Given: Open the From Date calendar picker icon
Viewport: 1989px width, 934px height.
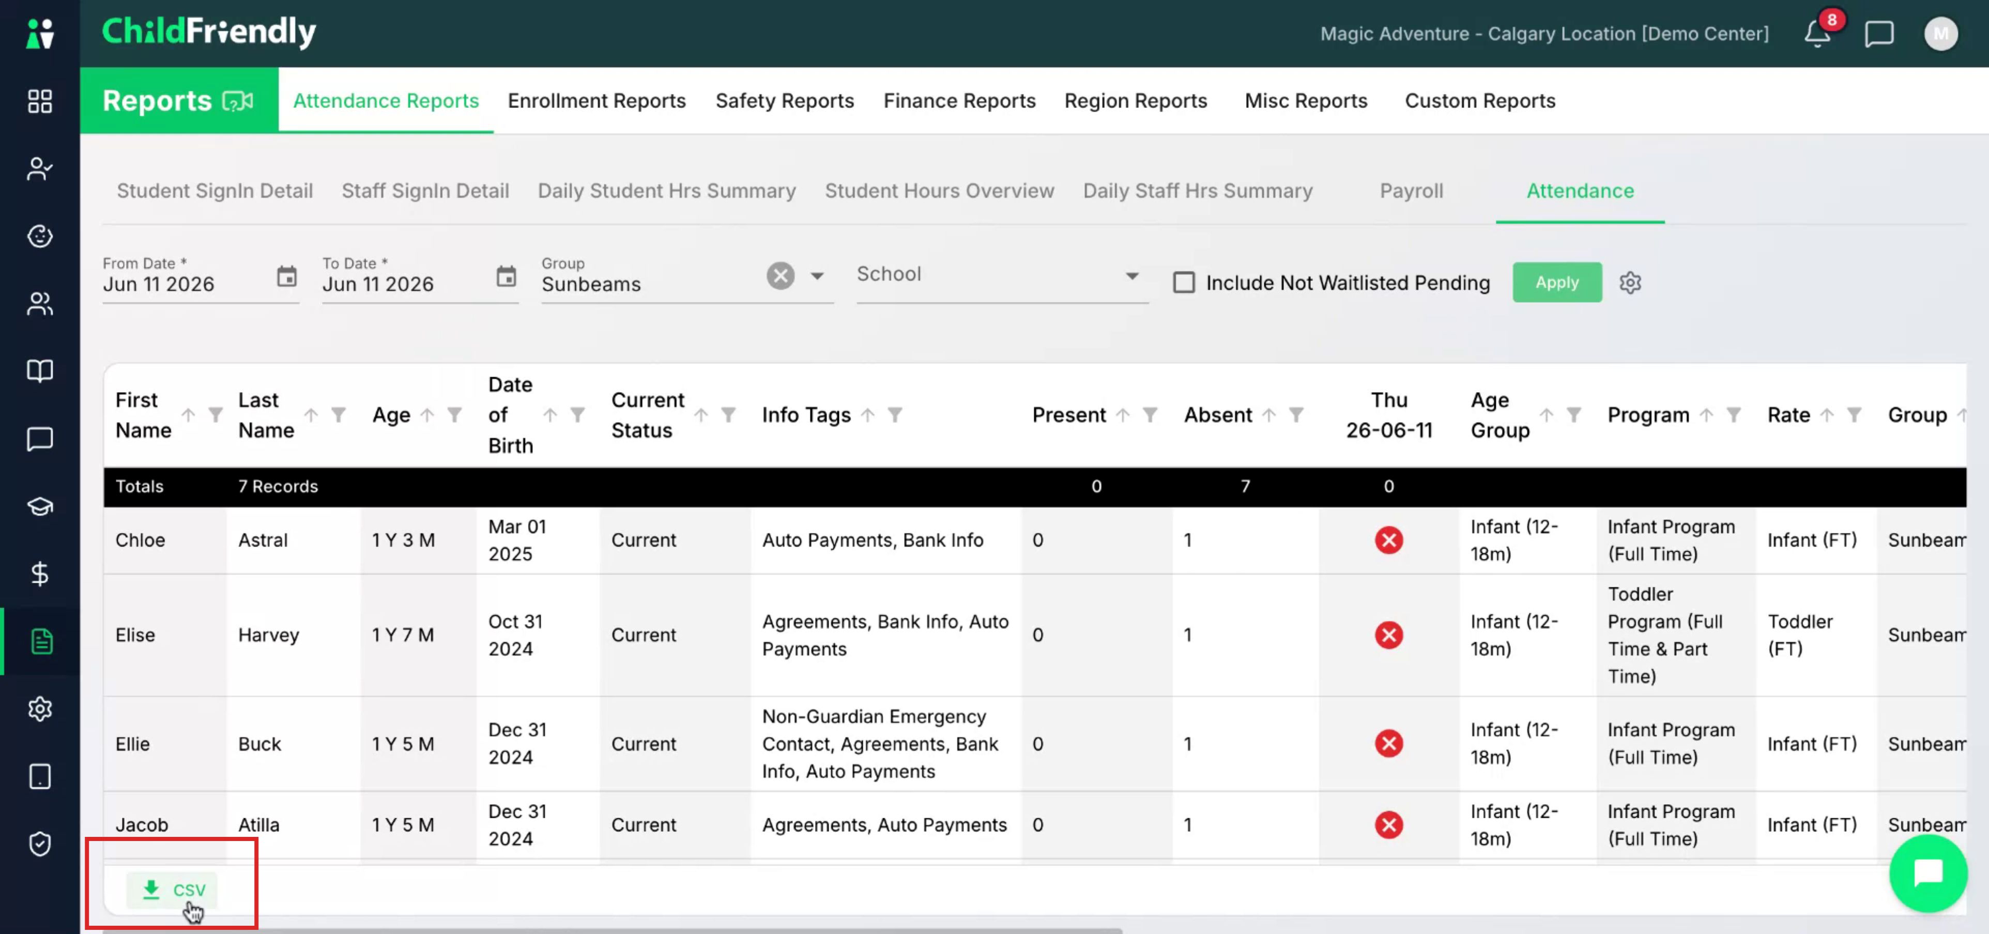Looking at the screenshot, I should pyautogui.click(x=286, y=276).
